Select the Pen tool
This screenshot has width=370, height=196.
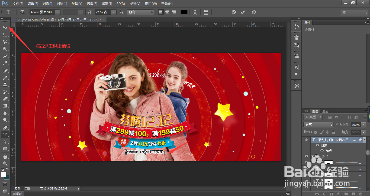[x=5, y=127]
